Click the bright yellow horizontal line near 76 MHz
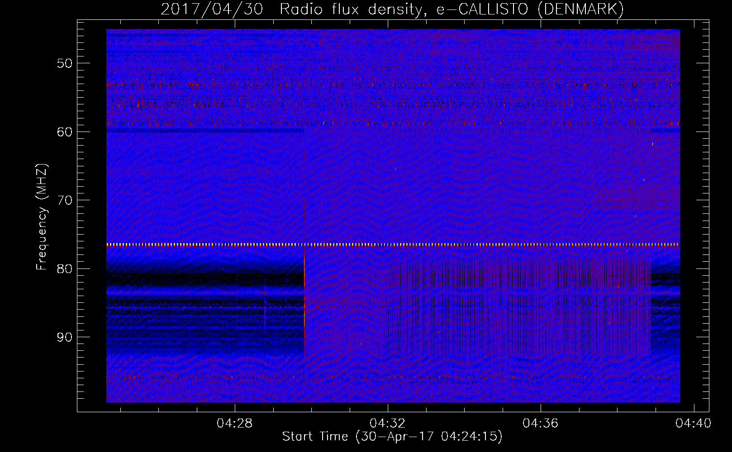This screenshot has height=452, width=732. click(393, 245)
